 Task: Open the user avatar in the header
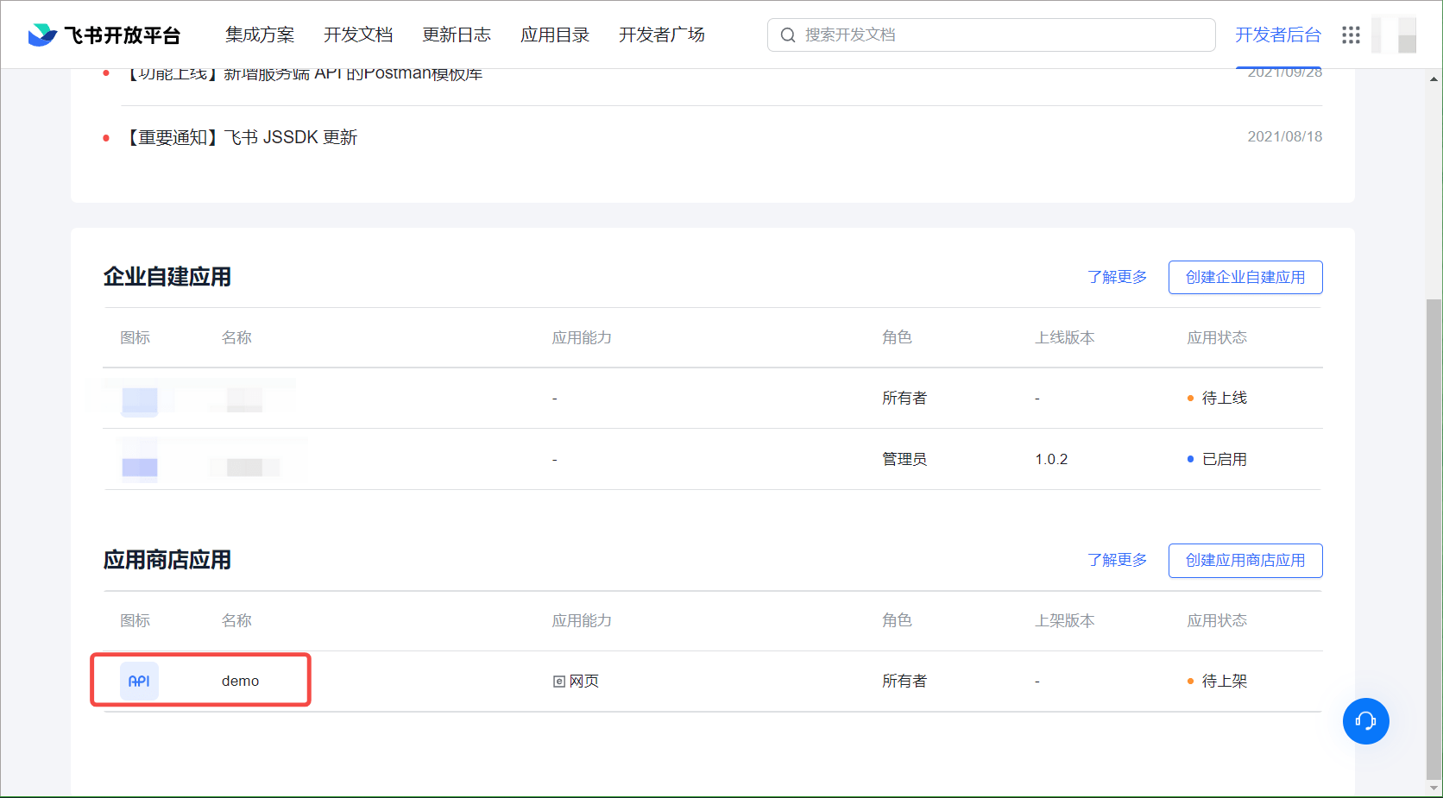(x=1395, y=35)
